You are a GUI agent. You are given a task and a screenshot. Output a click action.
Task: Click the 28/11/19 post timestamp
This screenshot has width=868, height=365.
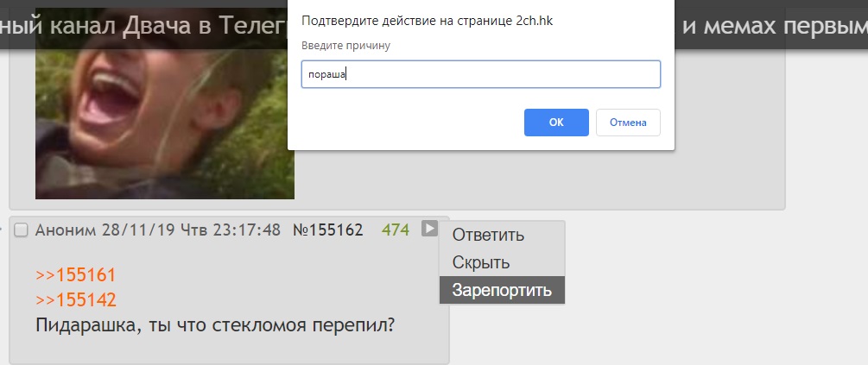(x=191, y=230)
